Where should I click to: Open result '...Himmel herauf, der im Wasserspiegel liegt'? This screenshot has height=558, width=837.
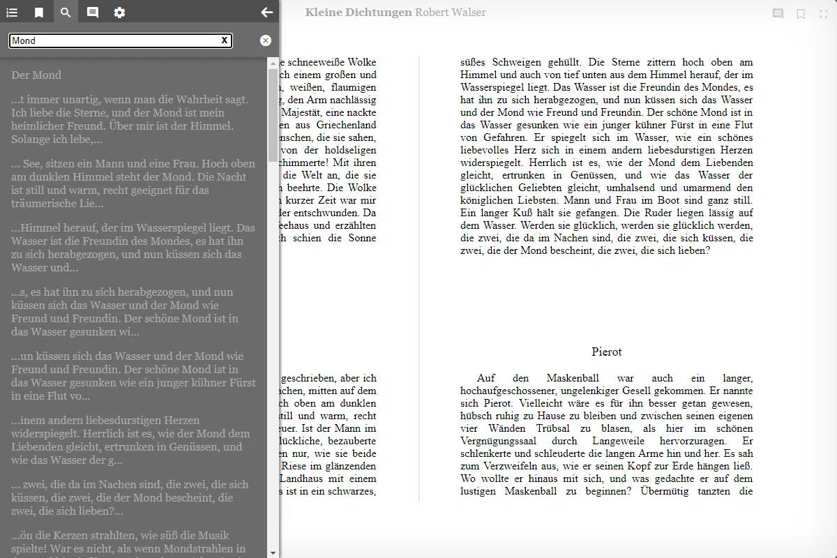pos(133,248)
